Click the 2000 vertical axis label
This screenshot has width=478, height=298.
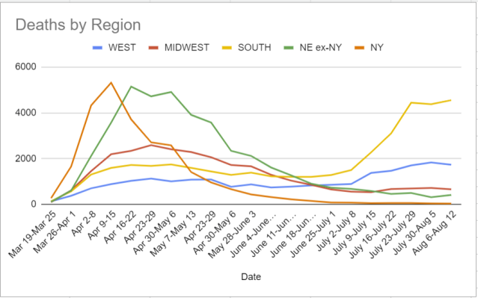(x=25, y=158)
